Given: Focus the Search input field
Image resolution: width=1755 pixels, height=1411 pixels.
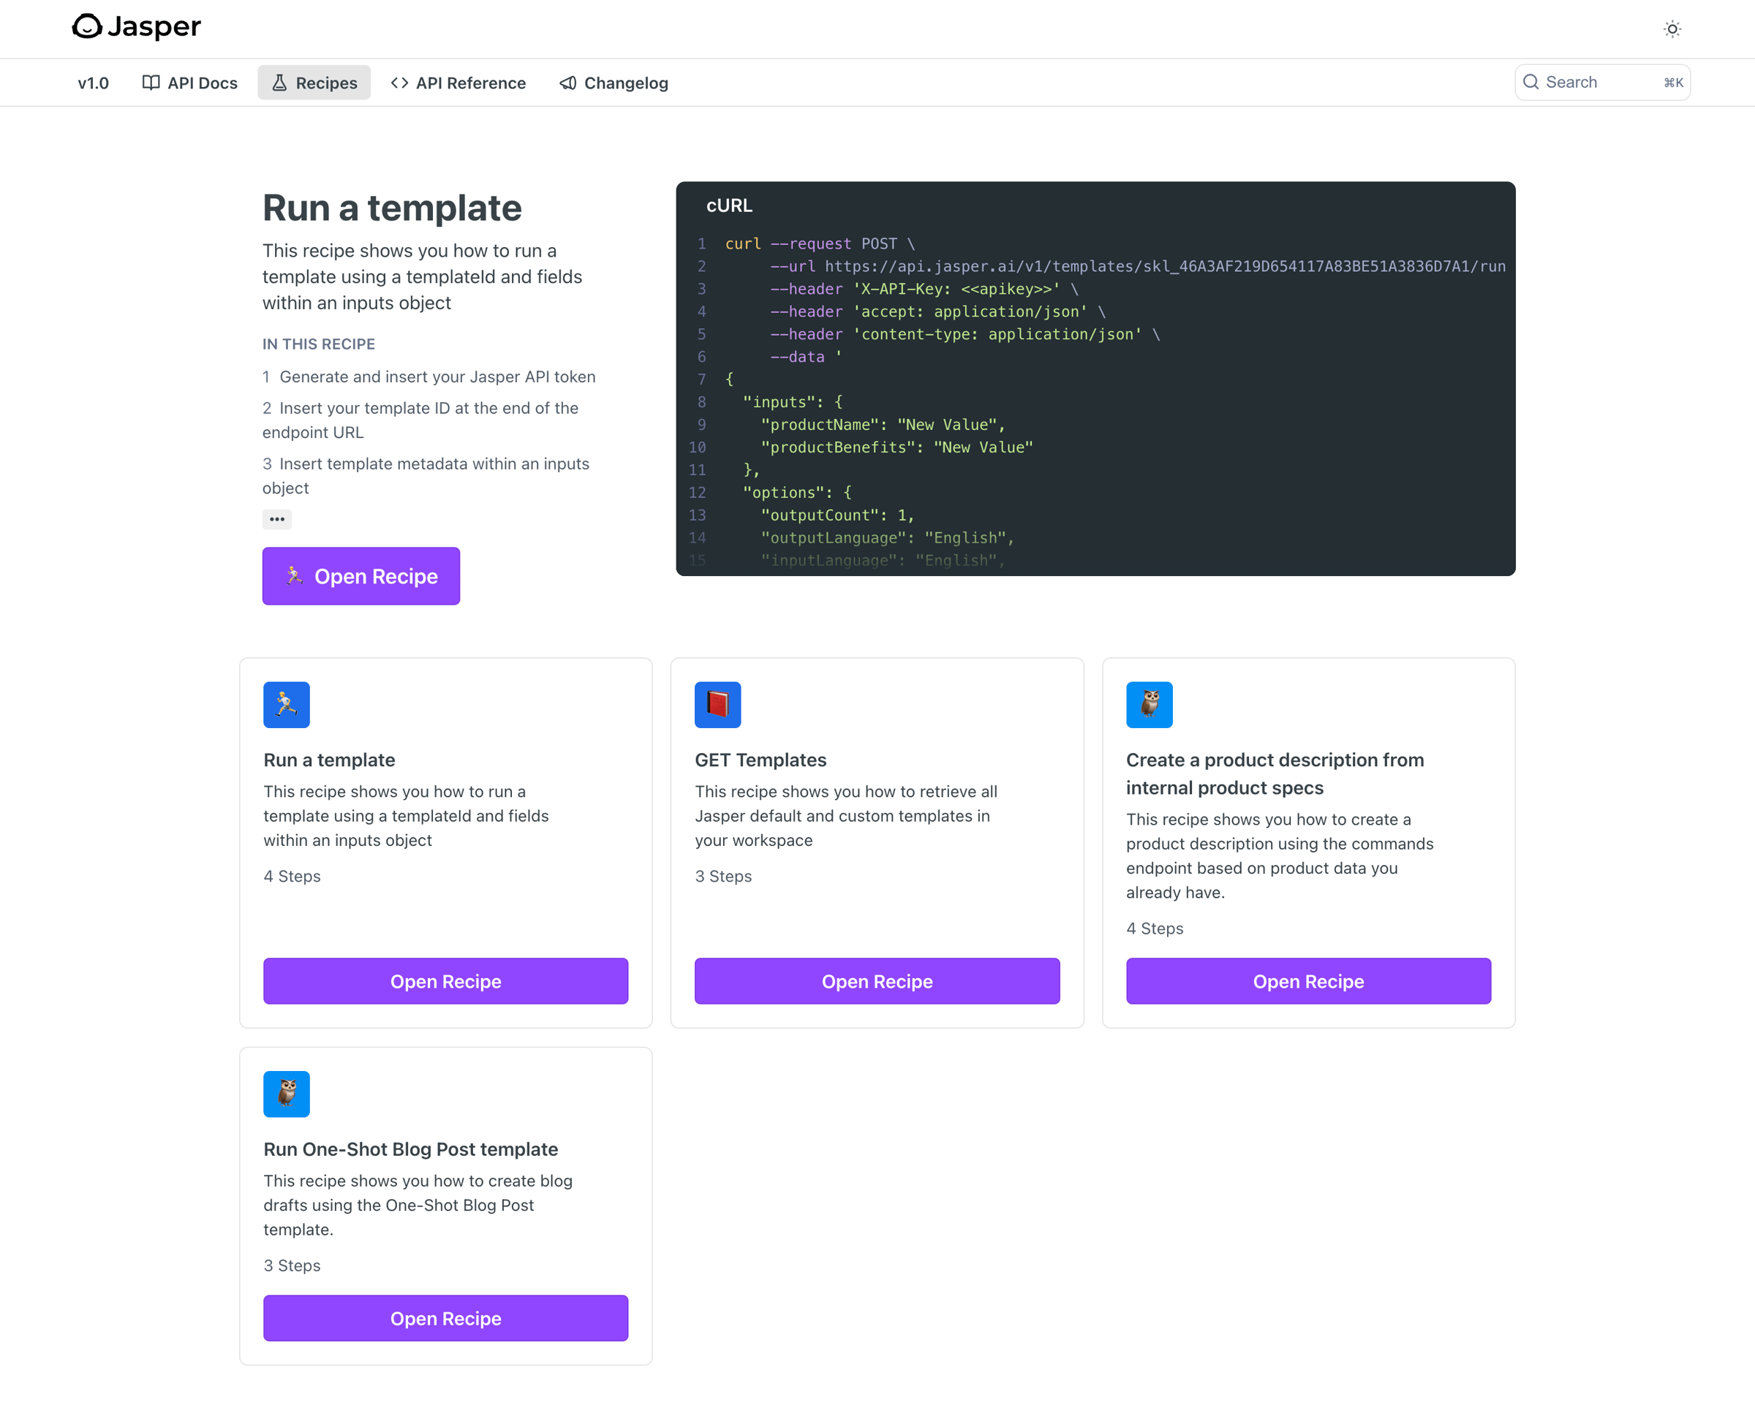Looking at the screenshot, I should [x=1603, y=82].
